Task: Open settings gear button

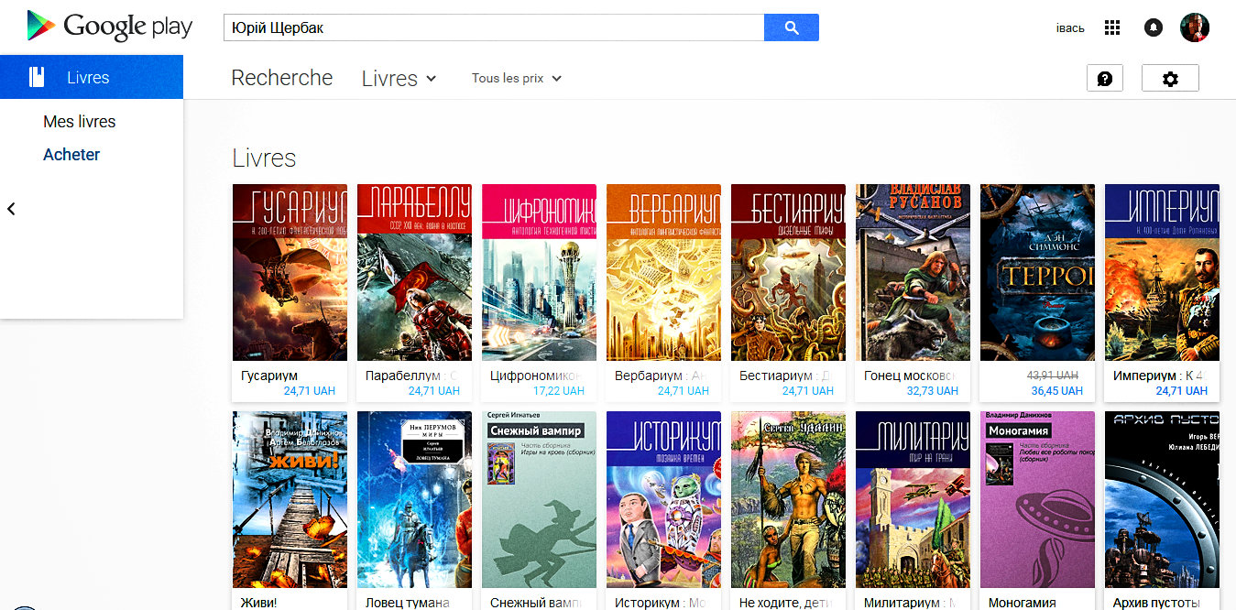Action: click(x=1170, y=78)
